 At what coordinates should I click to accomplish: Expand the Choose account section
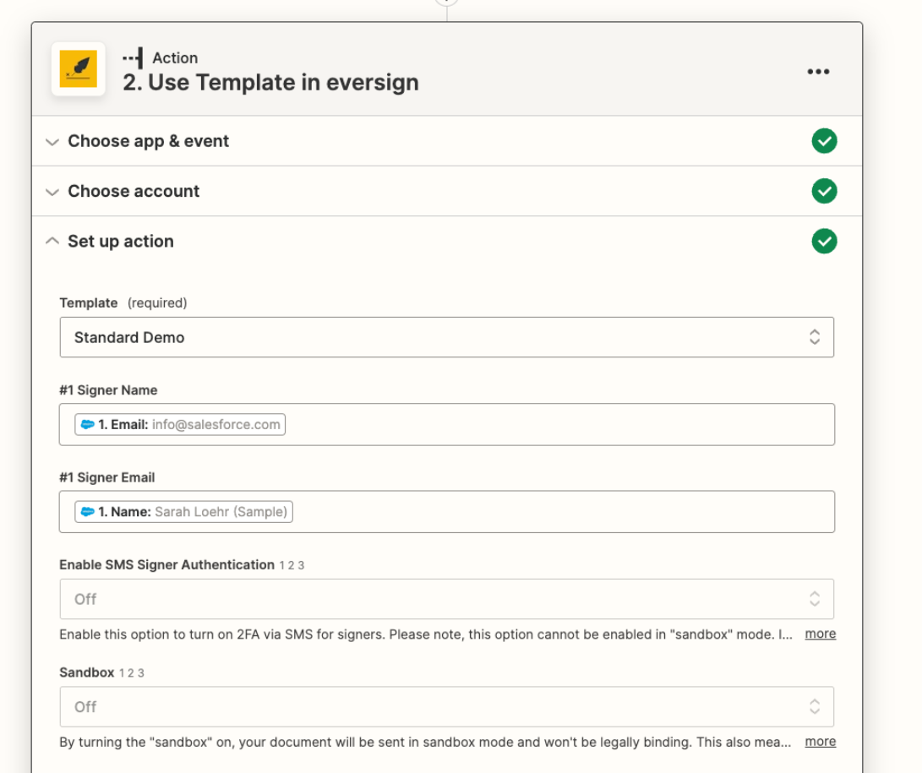(x=447, y=191)
